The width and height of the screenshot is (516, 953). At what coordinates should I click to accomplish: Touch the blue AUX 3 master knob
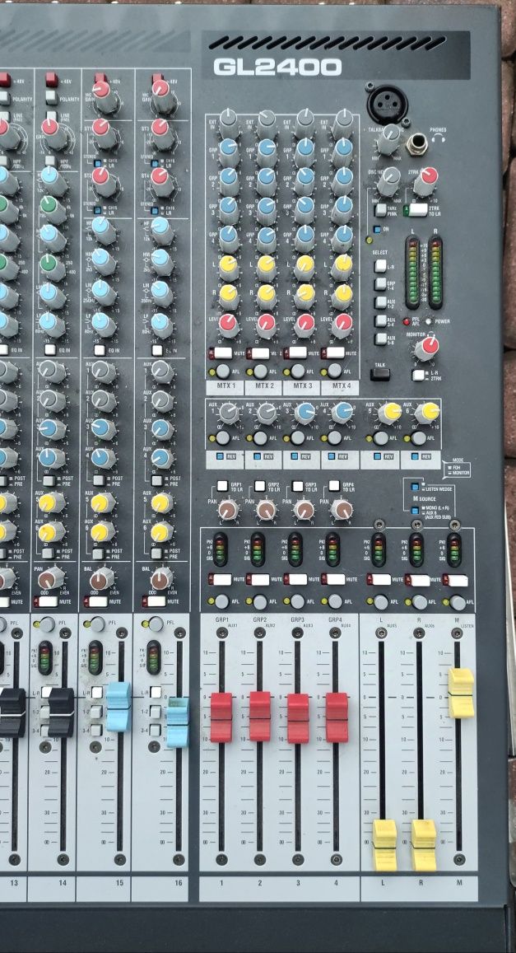305,413
